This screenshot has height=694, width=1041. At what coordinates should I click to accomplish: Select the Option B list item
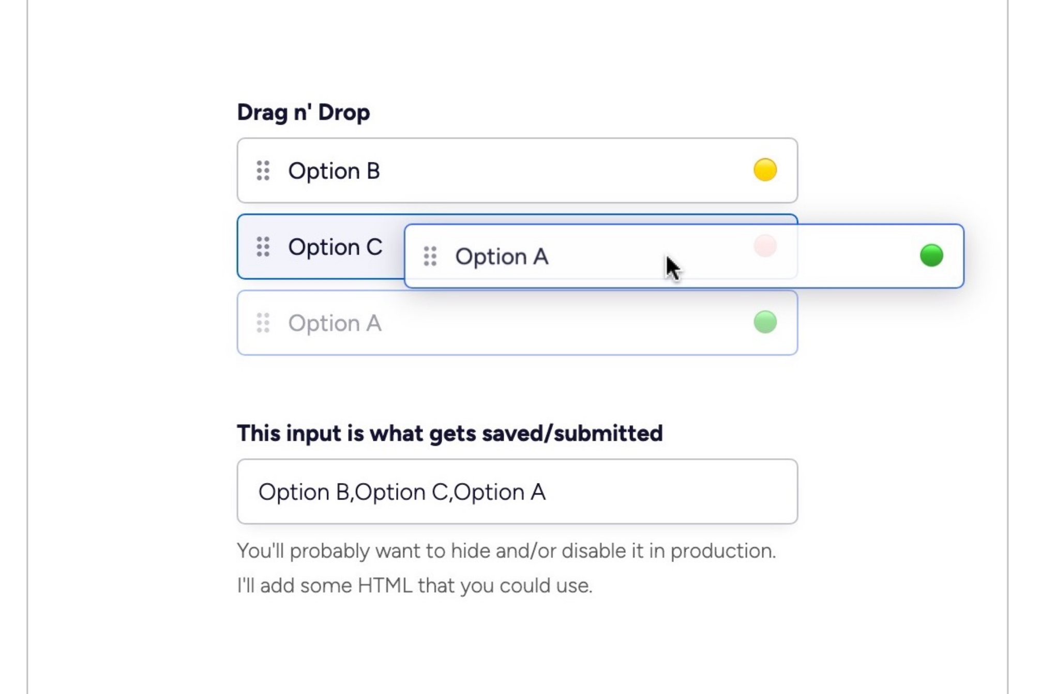click(517, 170)
